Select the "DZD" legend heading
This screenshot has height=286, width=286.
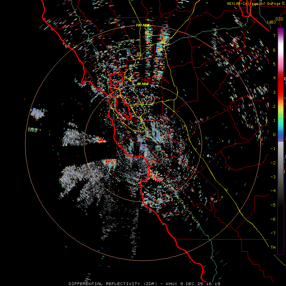(x=279, y=19)
